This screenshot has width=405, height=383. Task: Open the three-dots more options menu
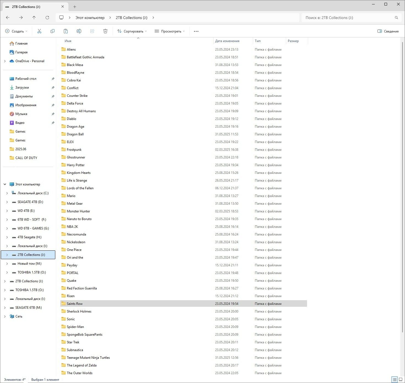[196, 31]
